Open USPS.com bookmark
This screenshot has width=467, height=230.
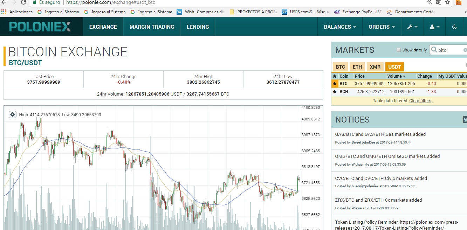pos(305,12)
